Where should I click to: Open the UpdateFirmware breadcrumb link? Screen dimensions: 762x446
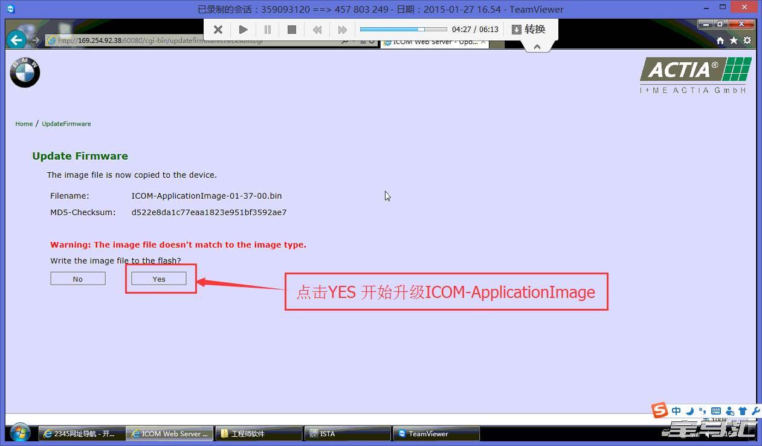(x=66, y=124)
